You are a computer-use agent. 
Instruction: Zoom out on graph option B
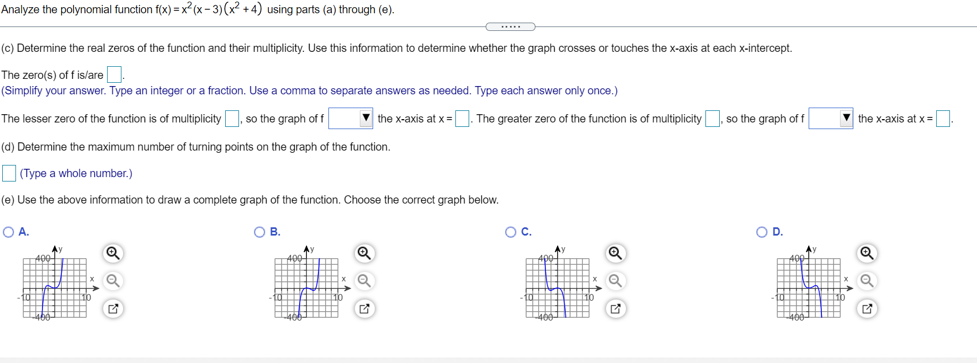pyautogui.click(x=364, y=281)
